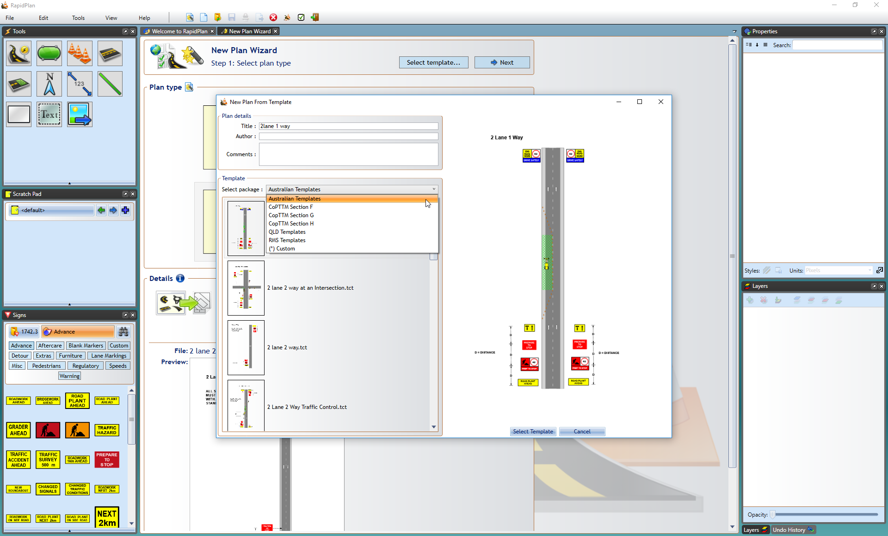The height and width of the screenshot is (536, 888).
Task: Click the red stop toolbar icon
Action: 273,18
